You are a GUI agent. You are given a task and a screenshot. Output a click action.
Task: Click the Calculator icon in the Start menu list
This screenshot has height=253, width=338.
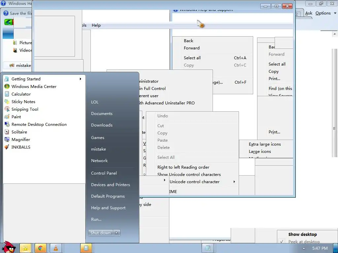coord(7,94)
